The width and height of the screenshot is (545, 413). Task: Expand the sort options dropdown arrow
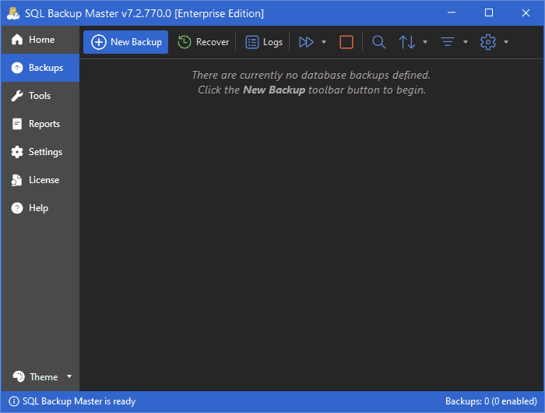(425, 42)
